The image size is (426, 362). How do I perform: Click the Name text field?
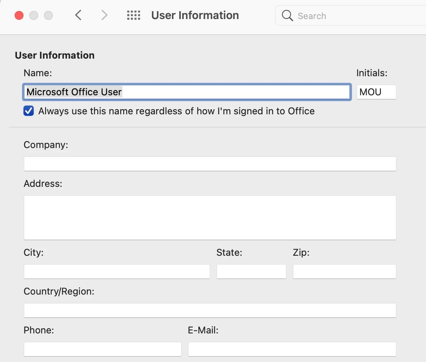click(187, 92)
